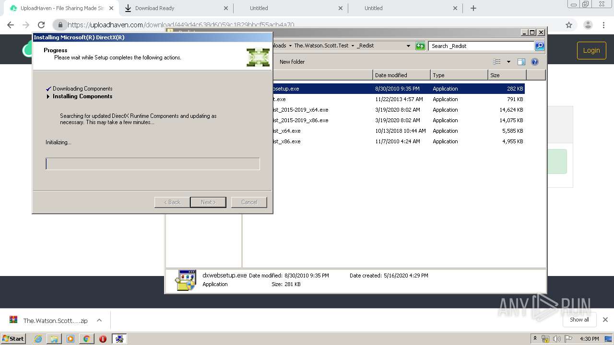Click the _Redist breadcrumb segment

coord(366,46)
